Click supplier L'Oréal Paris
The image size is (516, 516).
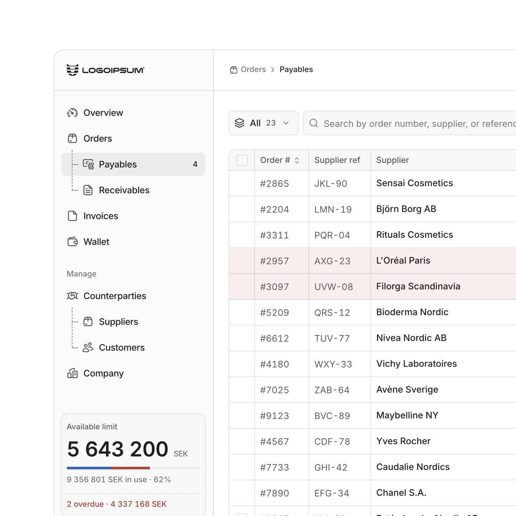(x=403, y=261)
